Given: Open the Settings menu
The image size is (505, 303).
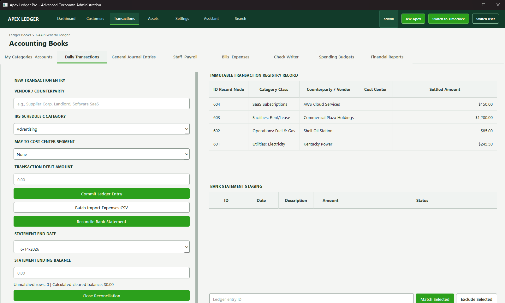Looking at the screenshot, I should pos(182,19).
